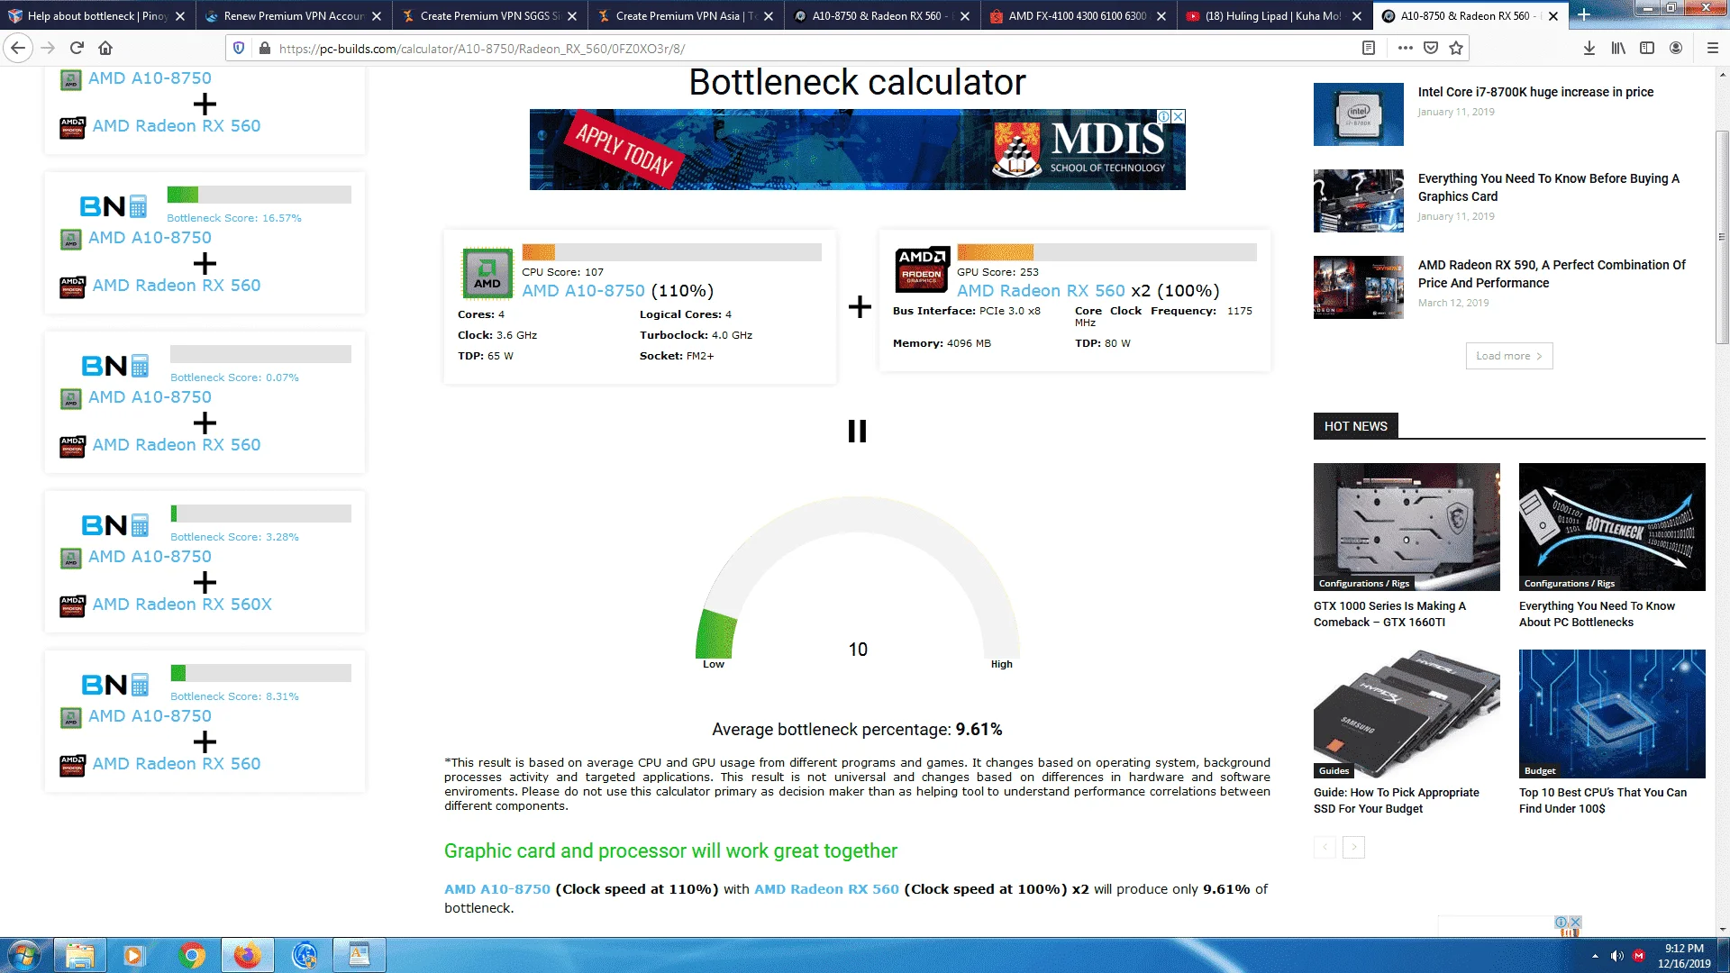Open the Firefox hamburger menu

point(1713,48)
